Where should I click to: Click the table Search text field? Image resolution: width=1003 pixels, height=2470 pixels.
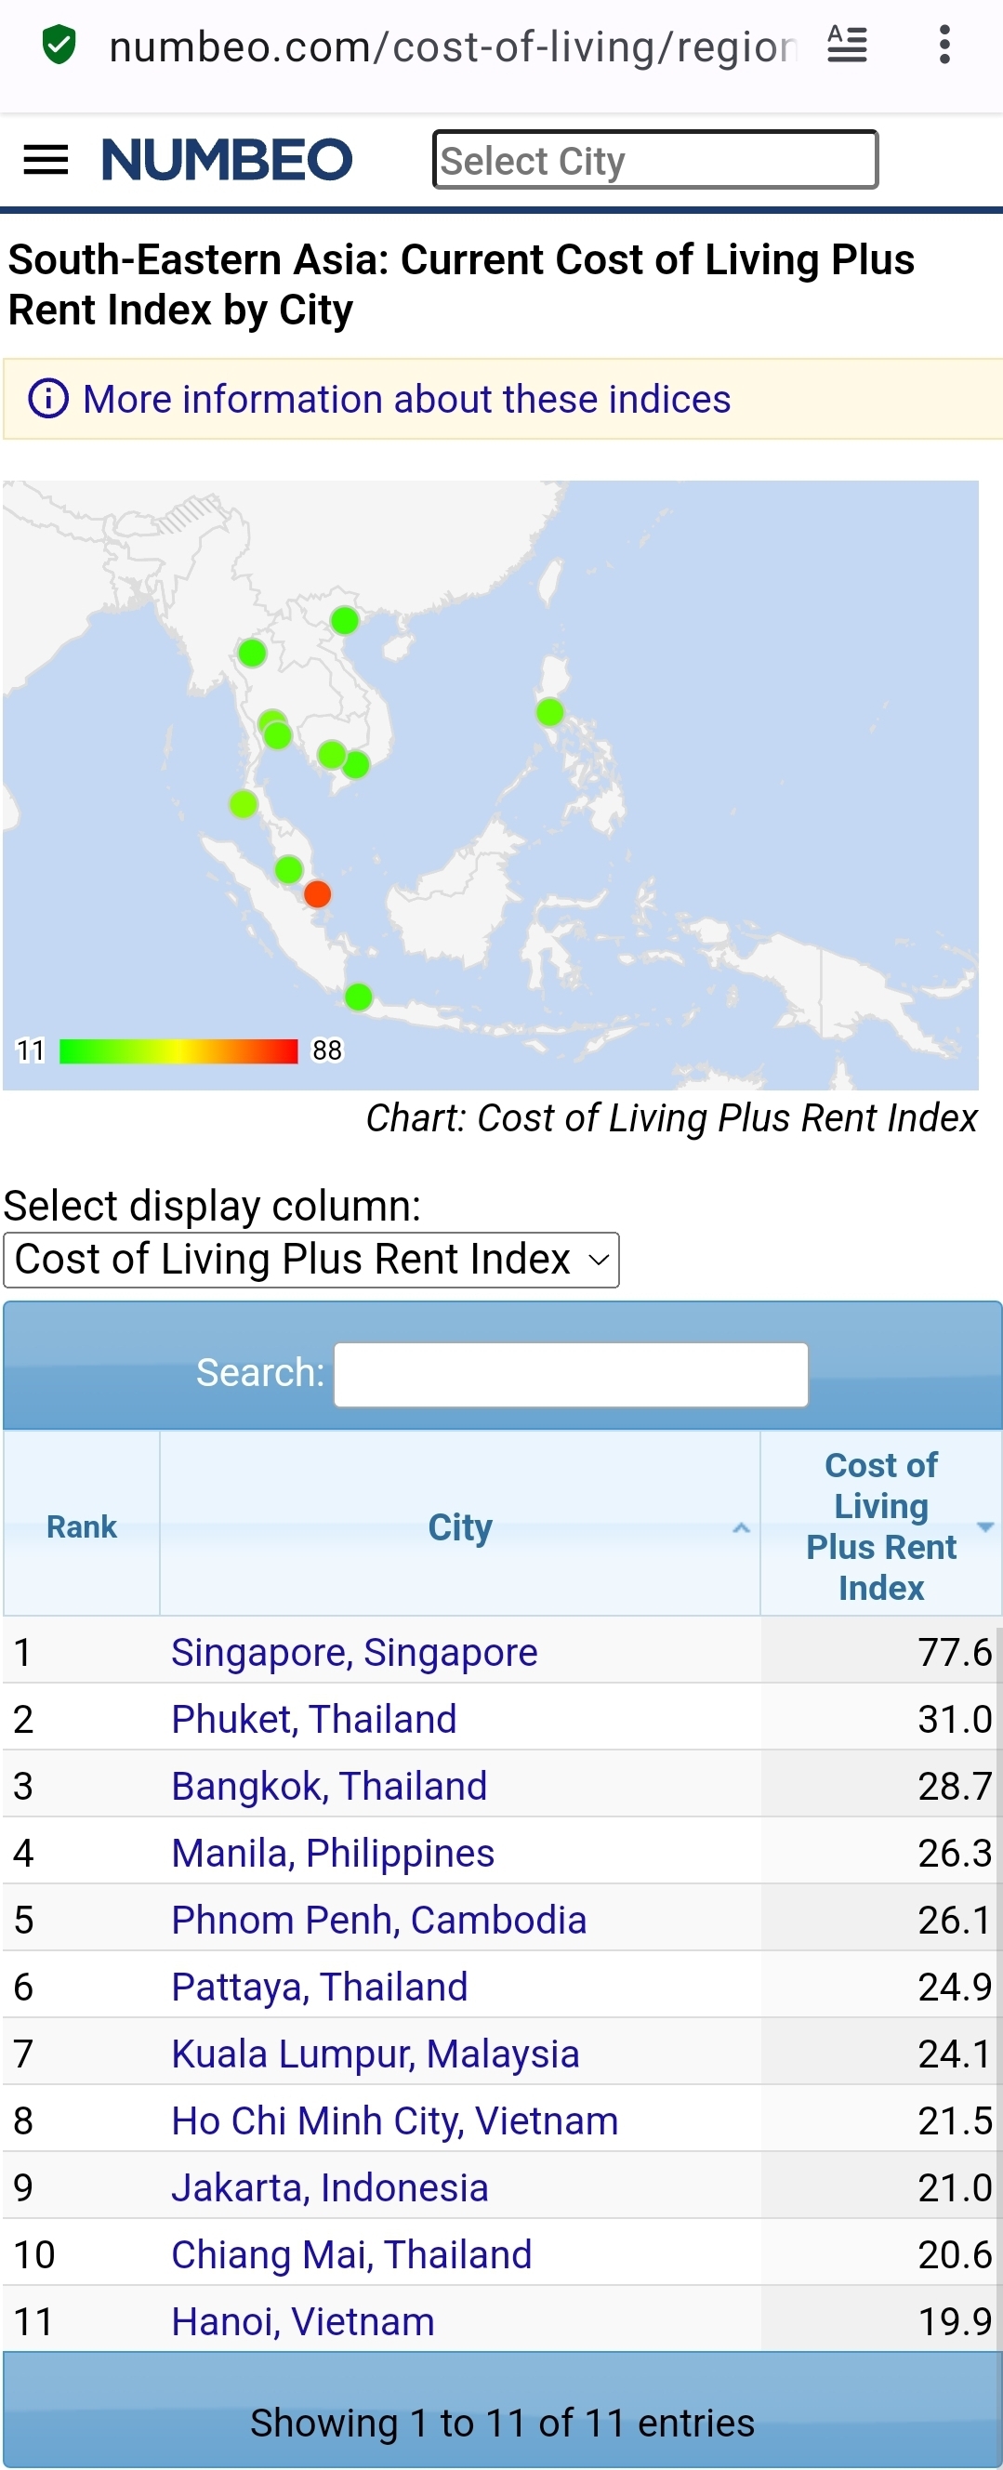tap(571, 1374)
